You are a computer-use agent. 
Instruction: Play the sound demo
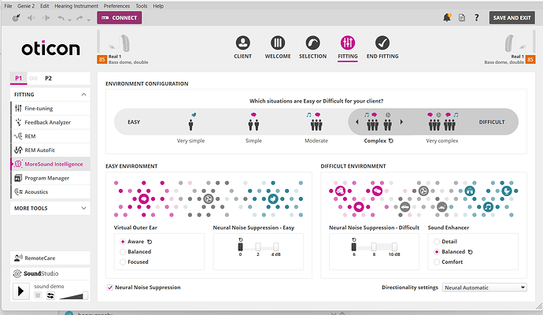[20, 291]
